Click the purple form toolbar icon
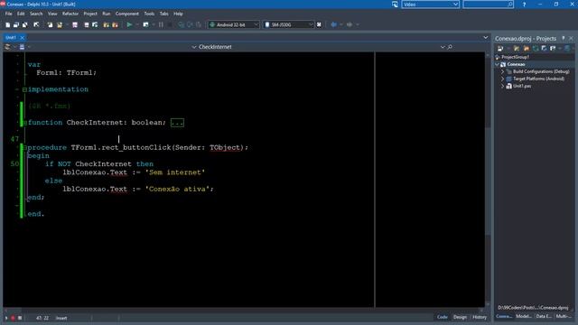This screenshot has width=578, height=325. 75,24
